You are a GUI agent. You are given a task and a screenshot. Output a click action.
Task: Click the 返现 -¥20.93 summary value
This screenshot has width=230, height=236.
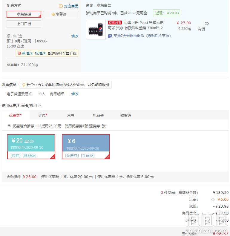click(x=221, y=206)
